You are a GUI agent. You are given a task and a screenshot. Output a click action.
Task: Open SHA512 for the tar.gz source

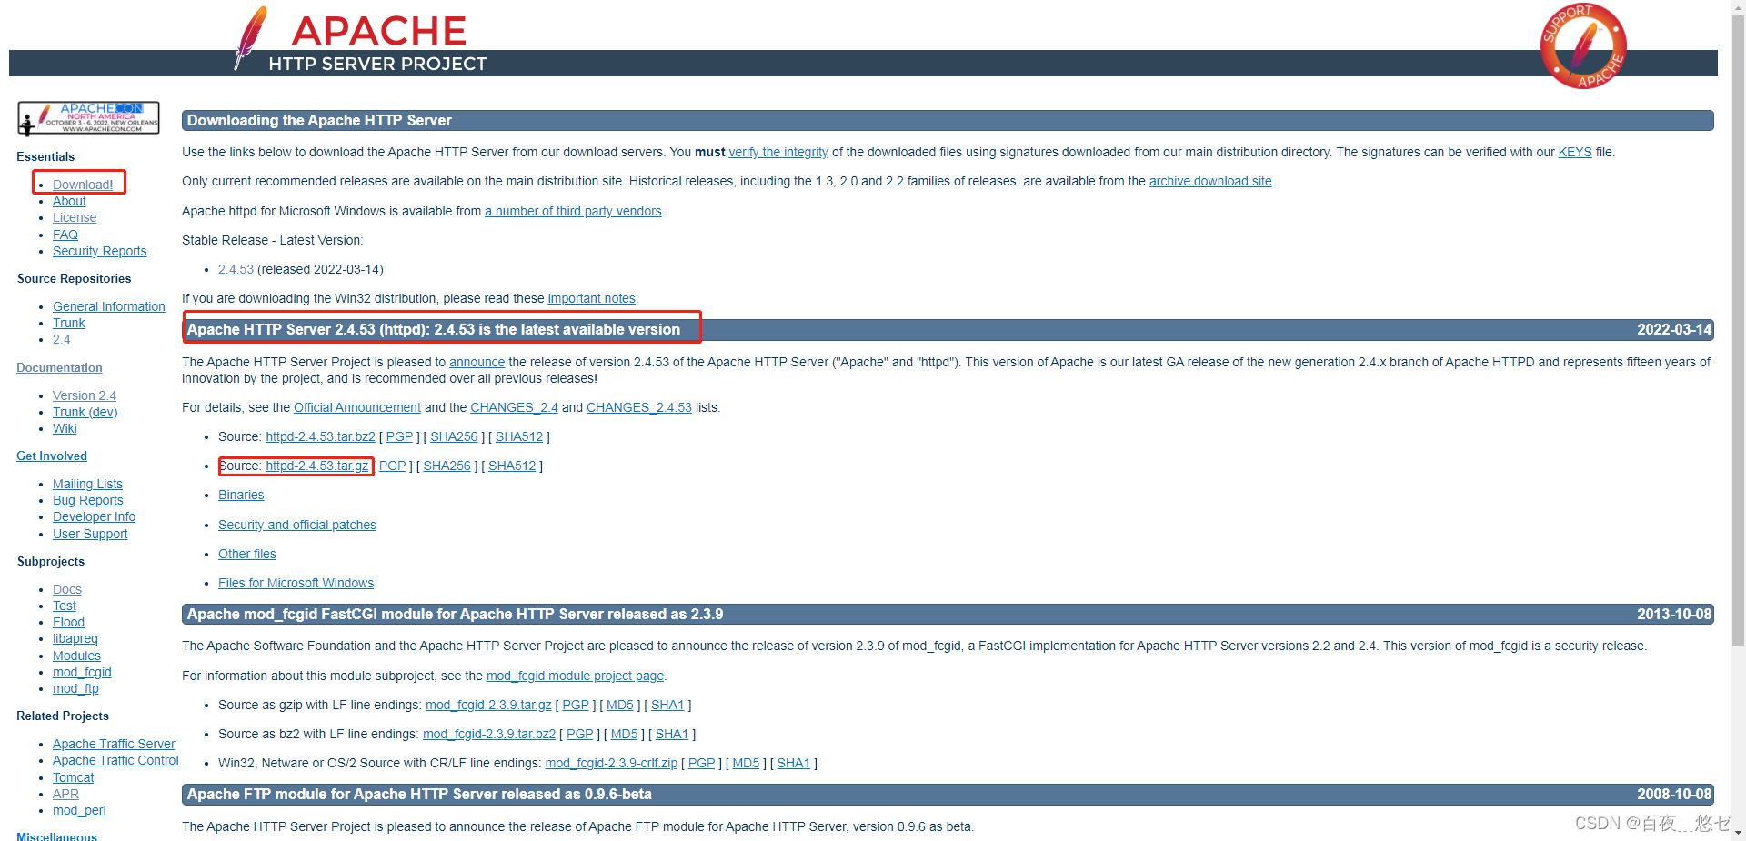coord(512,466)
